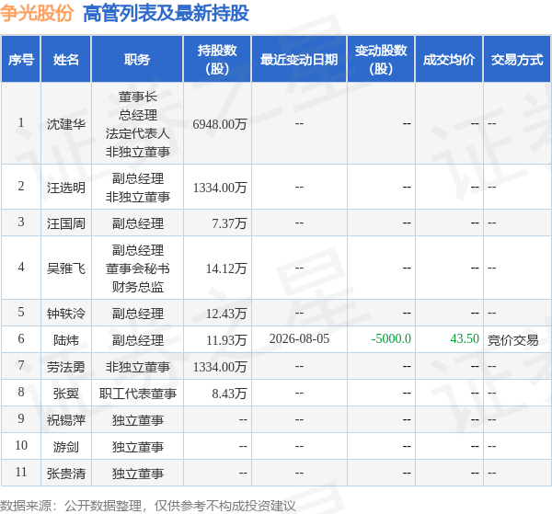Click the name 汪选明 in row 2
The height and width of the screenshot is (514, 552).
coord(66,188)
